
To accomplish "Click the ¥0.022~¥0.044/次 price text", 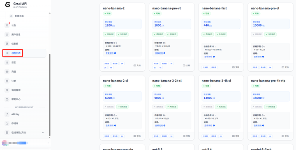I will coord(213,50).
